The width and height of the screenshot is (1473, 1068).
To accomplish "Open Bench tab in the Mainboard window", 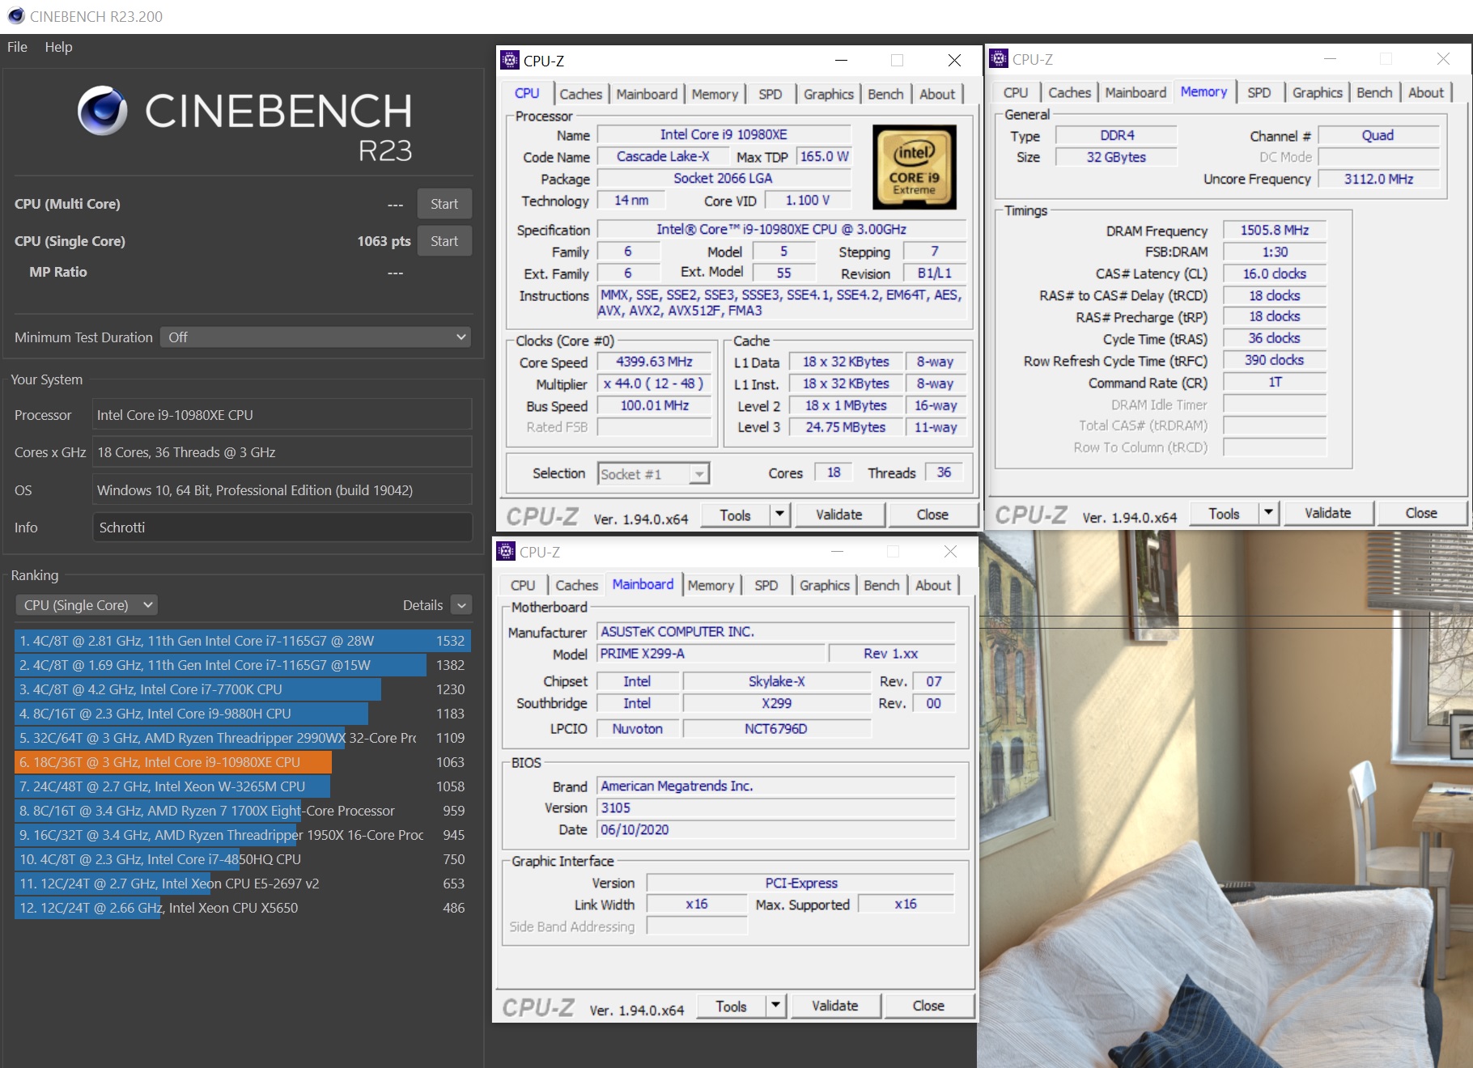I will 881,585.
